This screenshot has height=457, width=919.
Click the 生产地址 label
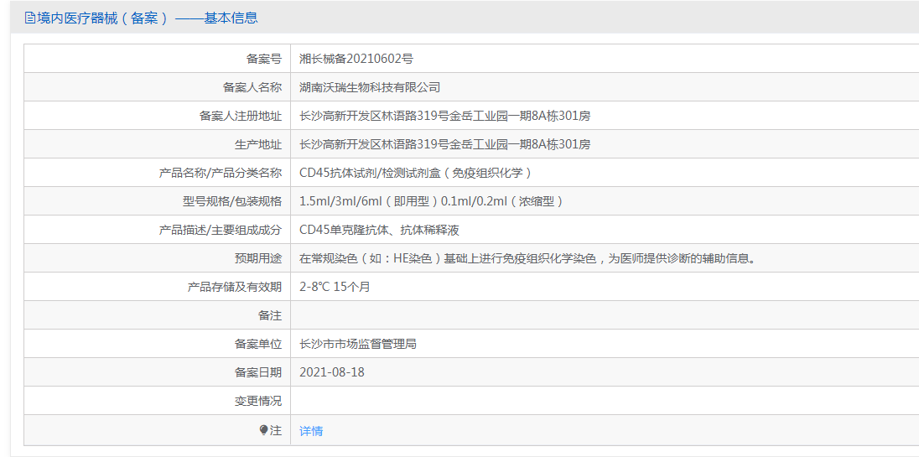click(258, 144)
